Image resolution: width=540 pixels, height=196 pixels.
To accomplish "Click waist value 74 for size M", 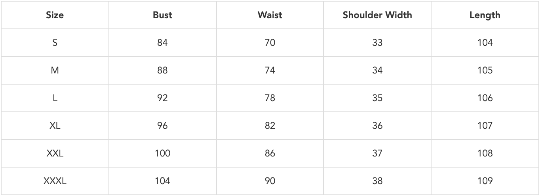I will click(270, 70).
